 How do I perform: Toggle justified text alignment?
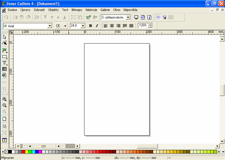pos(125,26)
